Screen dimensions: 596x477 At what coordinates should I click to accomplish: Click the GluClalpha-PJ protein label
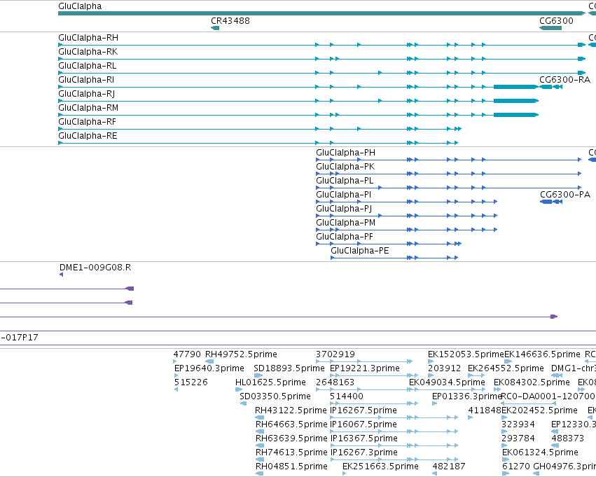point(344,209)
